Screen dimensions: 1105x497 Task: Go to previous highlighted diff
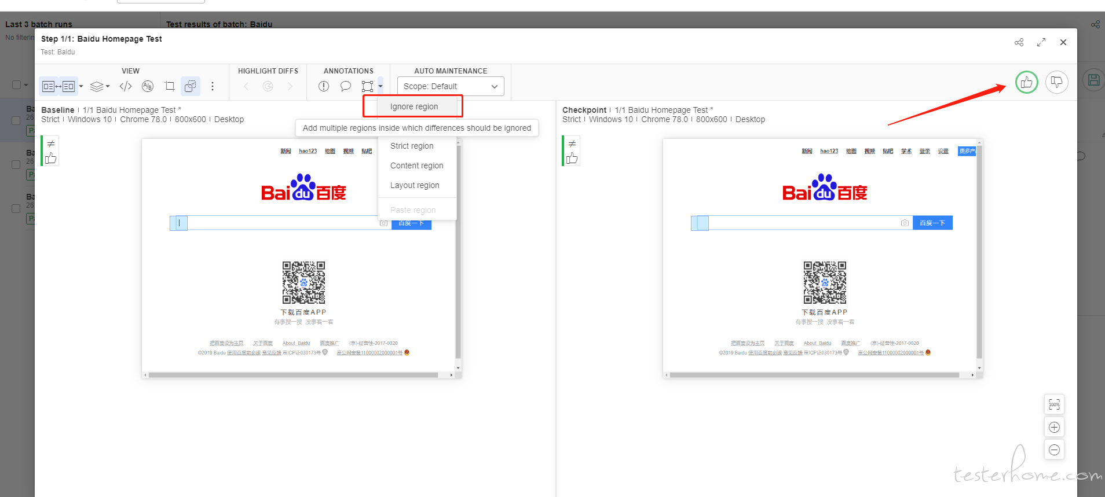coord(246,86)
